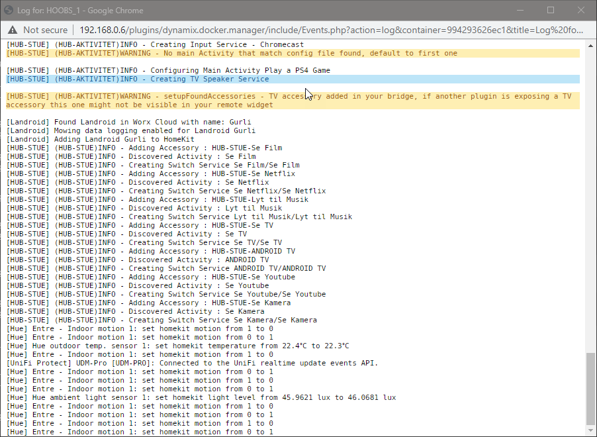
Task: Click 'Adding Accessory : HUB-STUE-ANDROID TV' line
Action: 151,252
